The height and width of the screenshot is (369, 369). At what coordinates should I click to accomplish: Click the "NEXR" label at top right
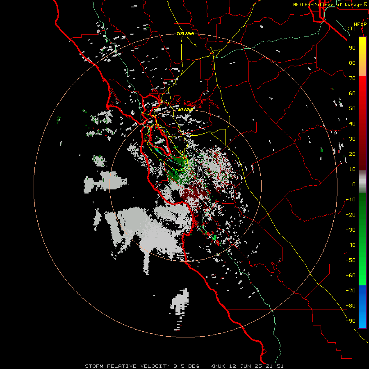tap(360, 25)
